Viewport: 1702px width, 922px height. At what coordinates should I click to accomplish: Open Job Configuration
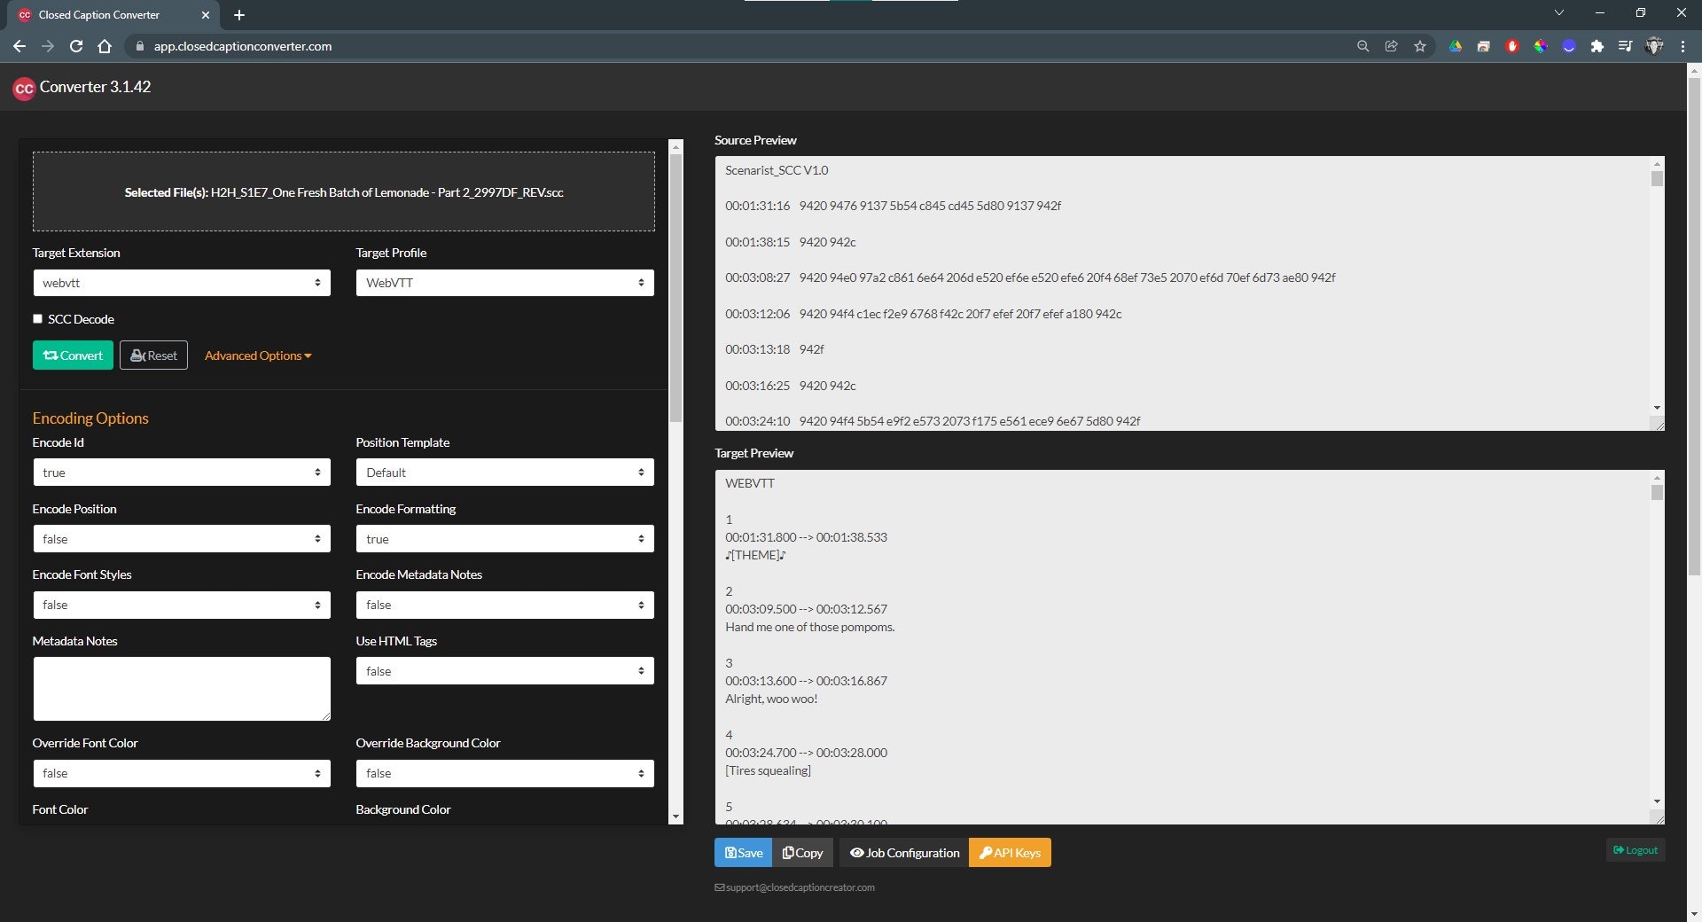coord(904,853)
